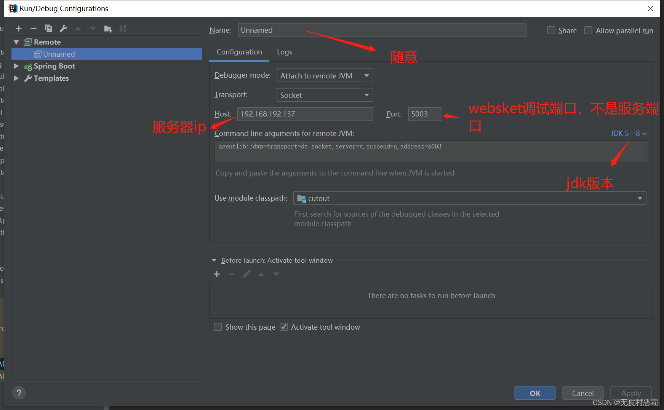Screen dimensions: 664x410
Task: Remove before launch task
Action: (232, 274)
